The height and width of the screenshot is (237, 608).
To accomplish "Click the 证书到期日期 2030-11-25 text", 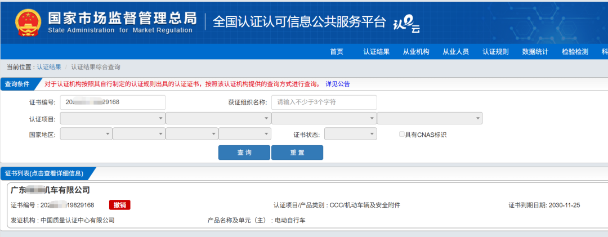I will point(544,205).
